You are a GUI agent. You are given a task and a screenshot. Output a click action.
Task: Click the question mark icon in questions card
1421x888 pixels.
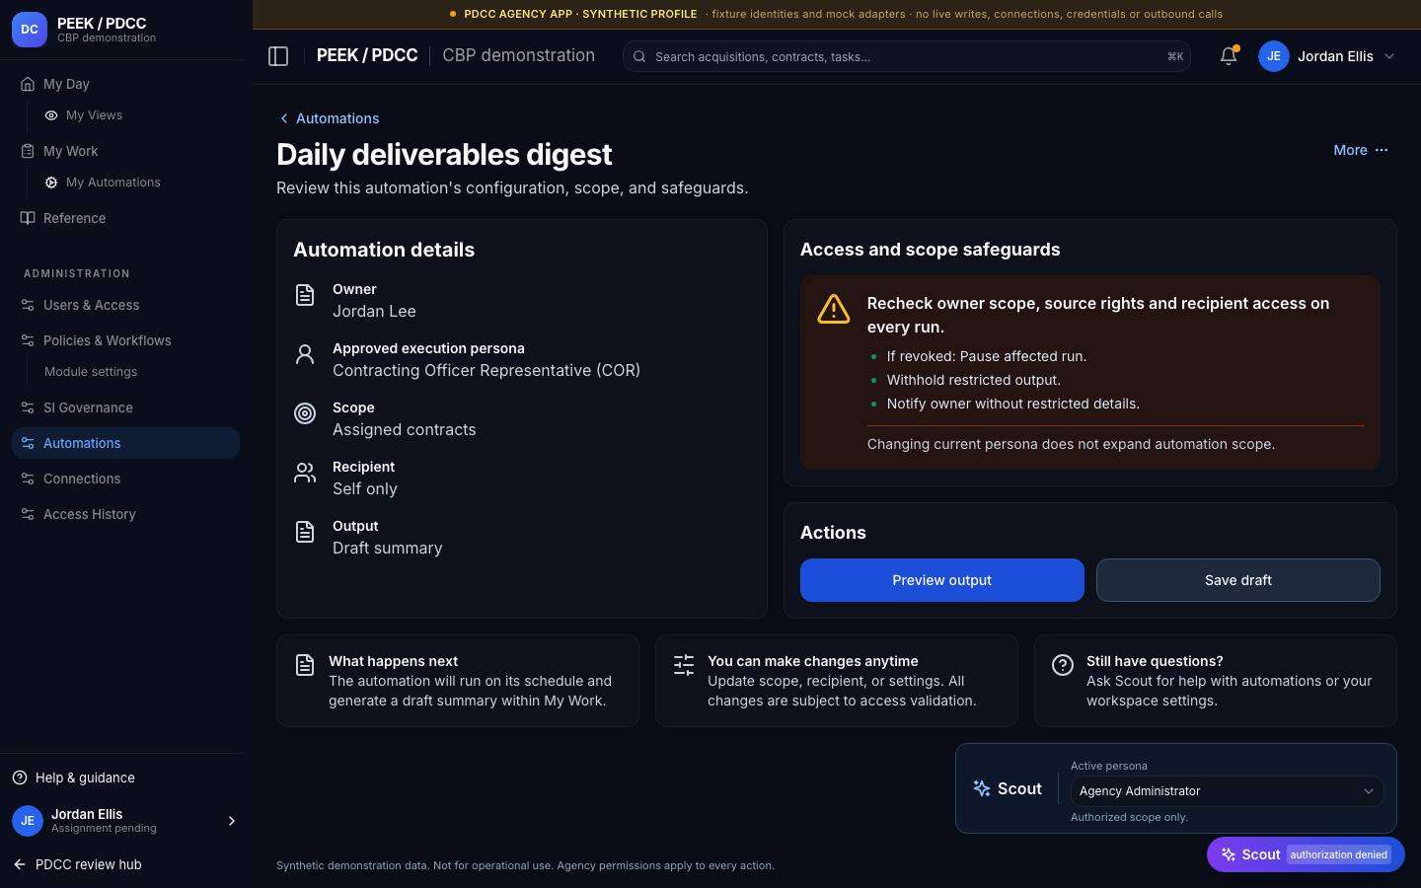coord(1063,665)
